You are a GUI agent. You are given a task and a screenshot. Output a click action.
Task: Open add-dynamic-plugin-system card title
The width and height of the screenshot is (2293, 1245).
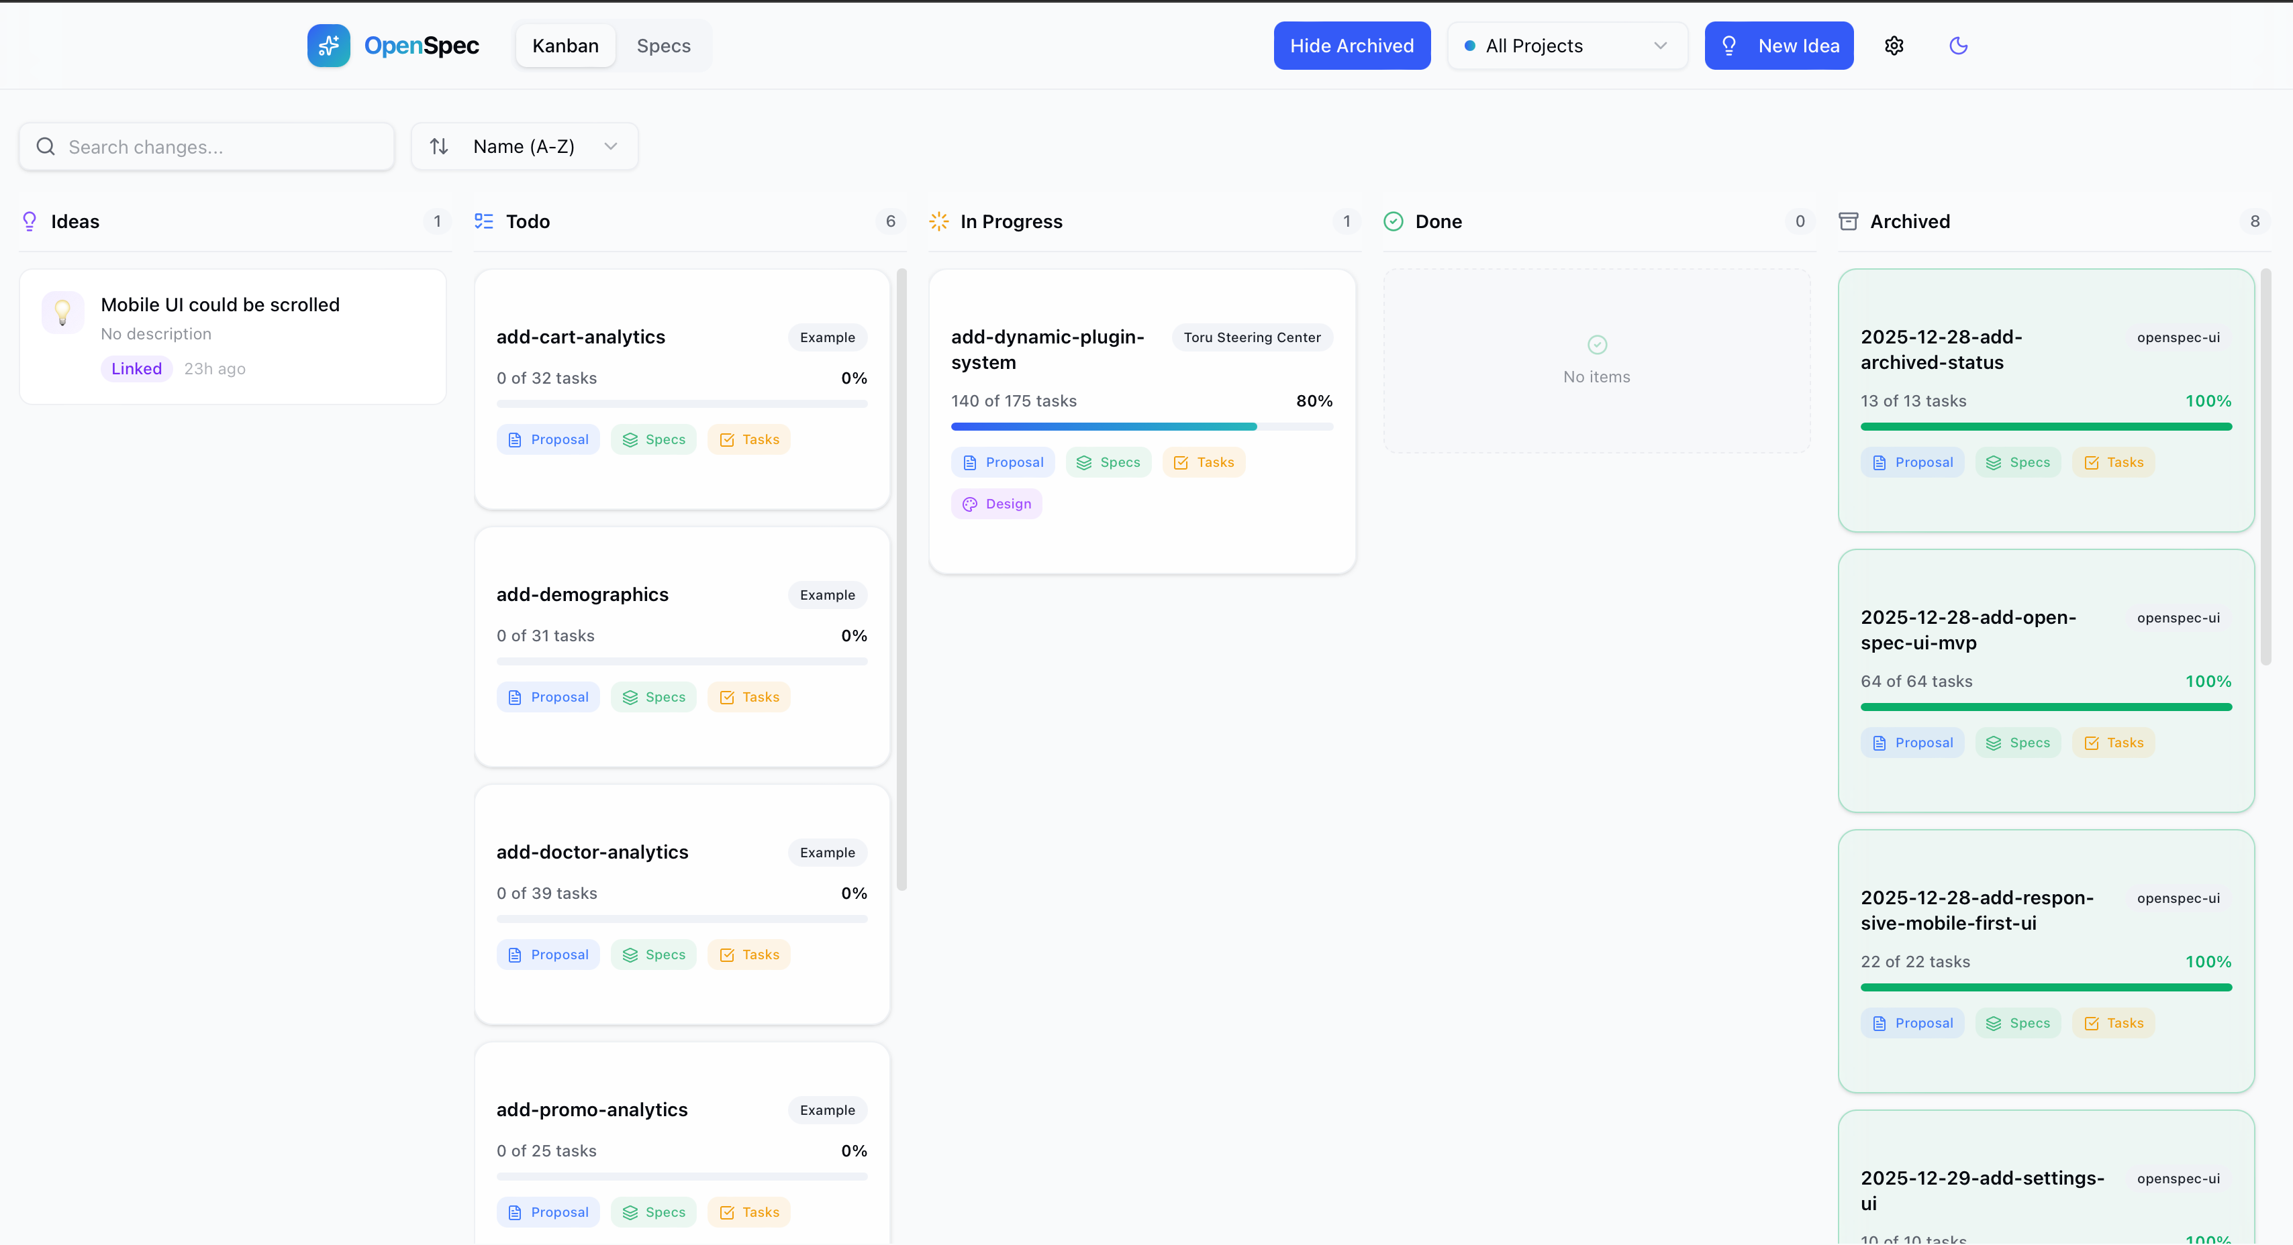[1046, 349]
